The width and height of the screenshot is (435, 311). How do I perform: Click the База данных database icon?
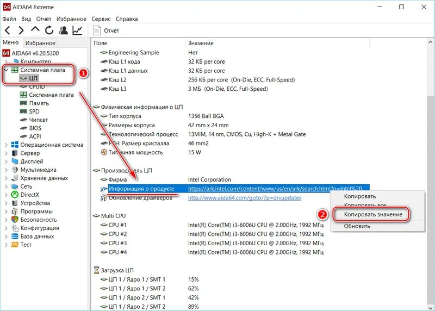[15, 236]
